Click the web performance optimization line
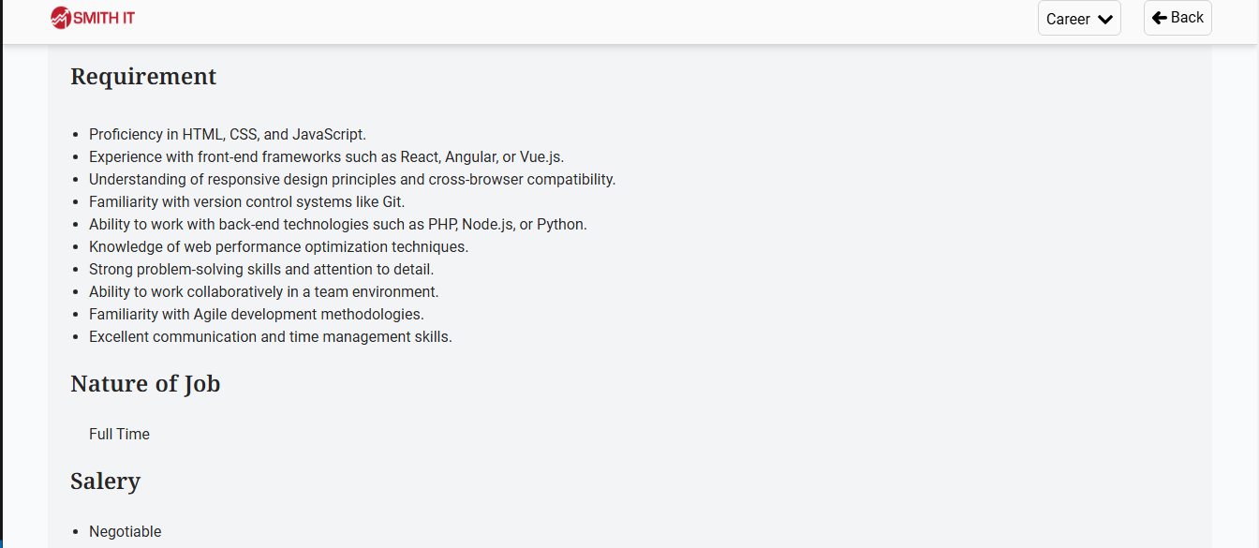The height and width of the screenshot is (548, 1259). click(x=278, y=246)
